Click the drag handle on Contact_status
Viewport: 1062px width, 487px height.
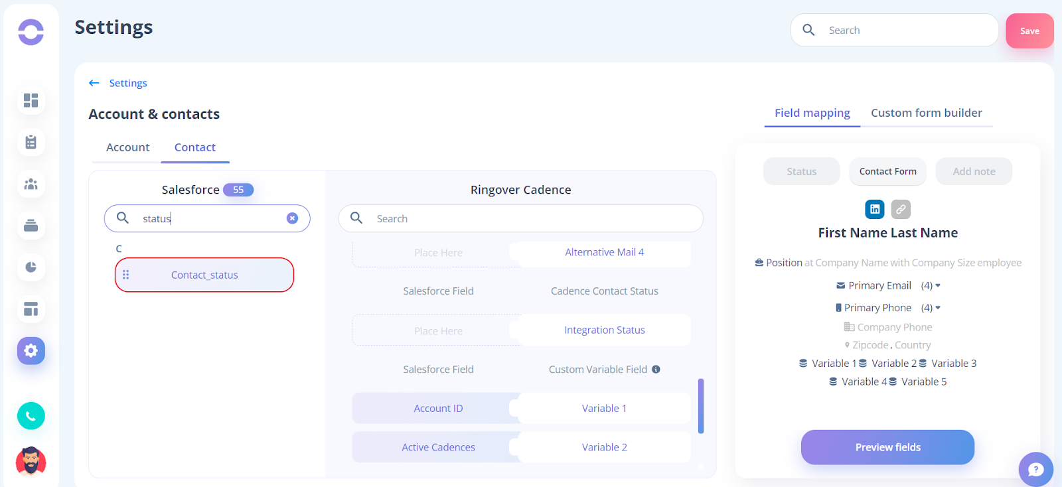click(x=125, y=275)
